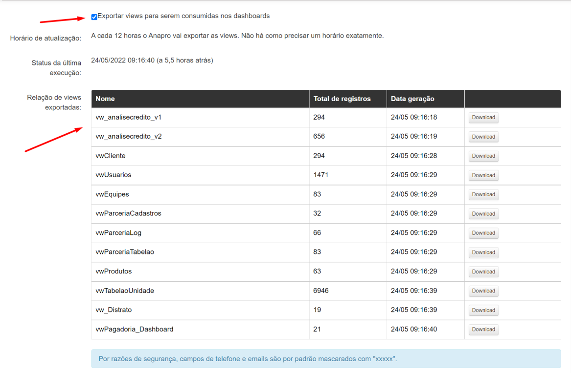Select the vwTabelaoUnidade name cell

(x=125, y=290)
